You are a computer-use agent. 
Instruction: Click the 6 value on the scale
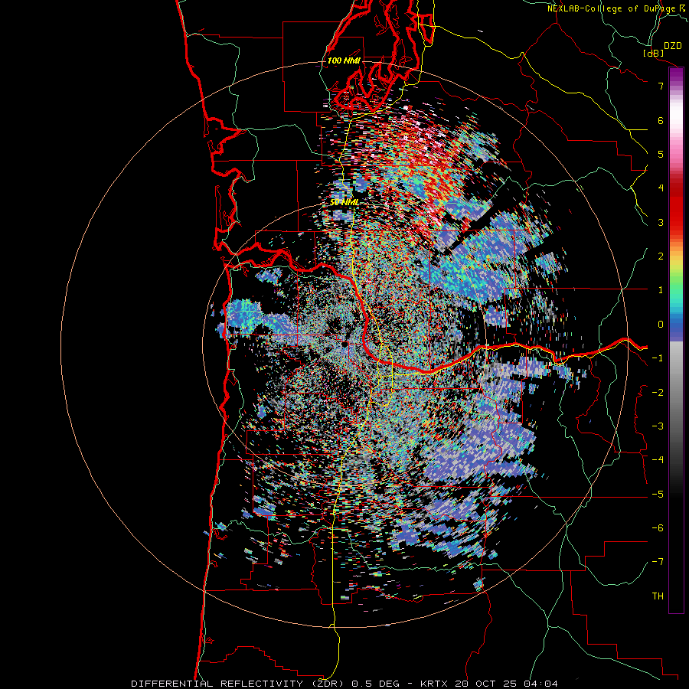(661, 120)
